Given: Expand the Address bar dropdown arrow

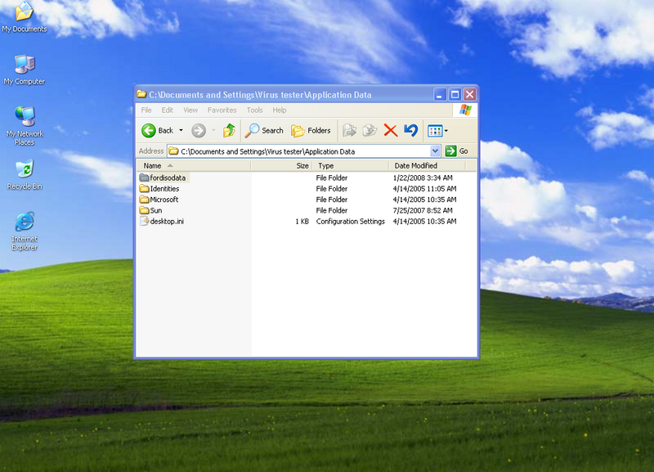Looking at the screenshot, I should 435,151.
